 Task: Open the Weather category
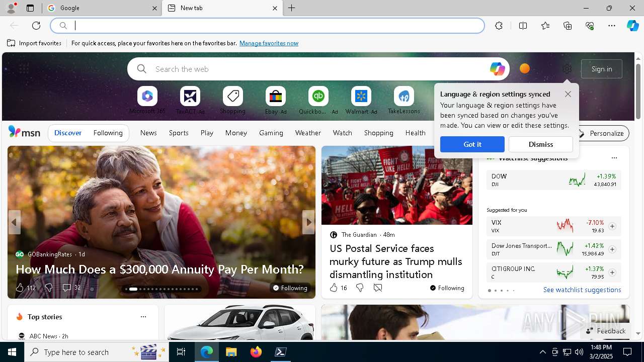click(308, 133)
